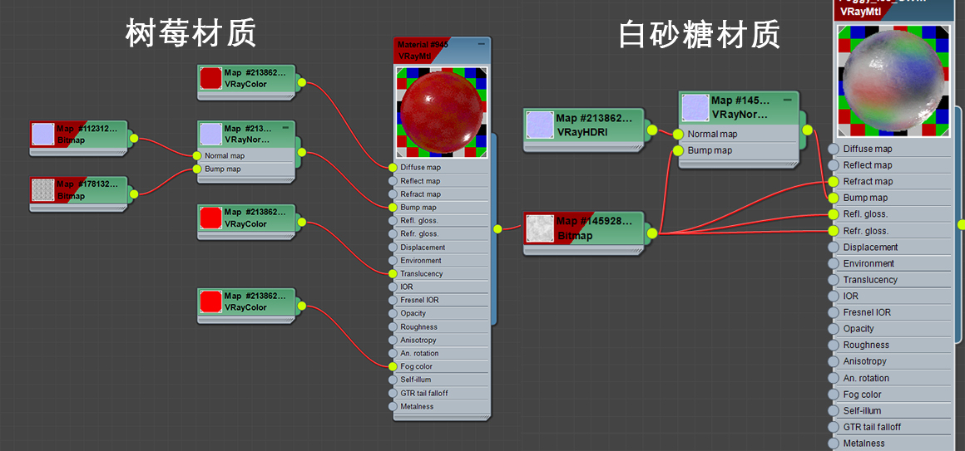The image size is (965, 451).
Task: Click Refract map socket on Material #945
Action: (393, 194)
